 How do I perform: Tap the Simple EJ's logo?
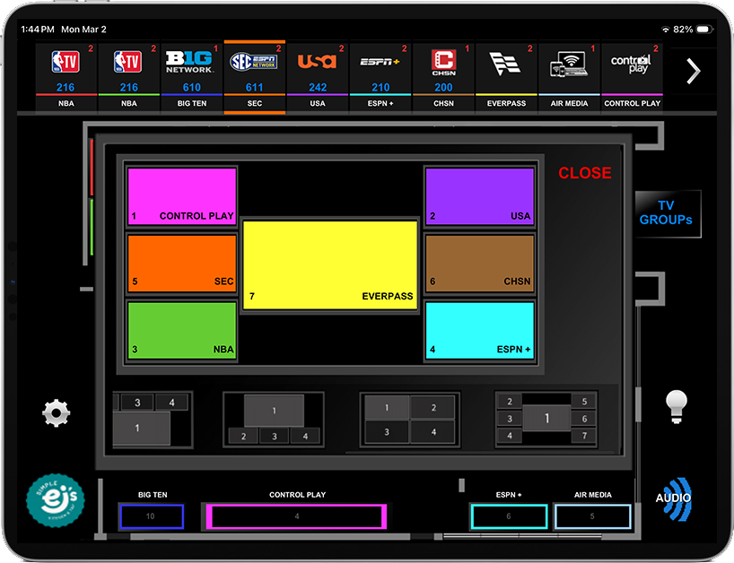pos(56,500)
